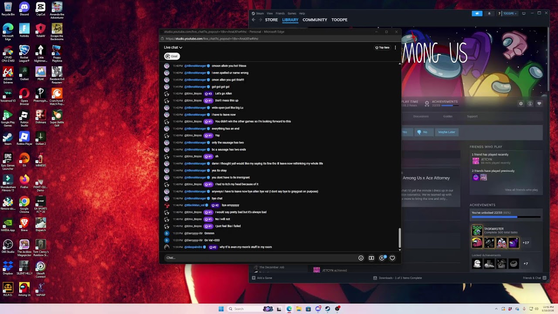
Task: Click the Maybe Later button
Action: [446, 132]
